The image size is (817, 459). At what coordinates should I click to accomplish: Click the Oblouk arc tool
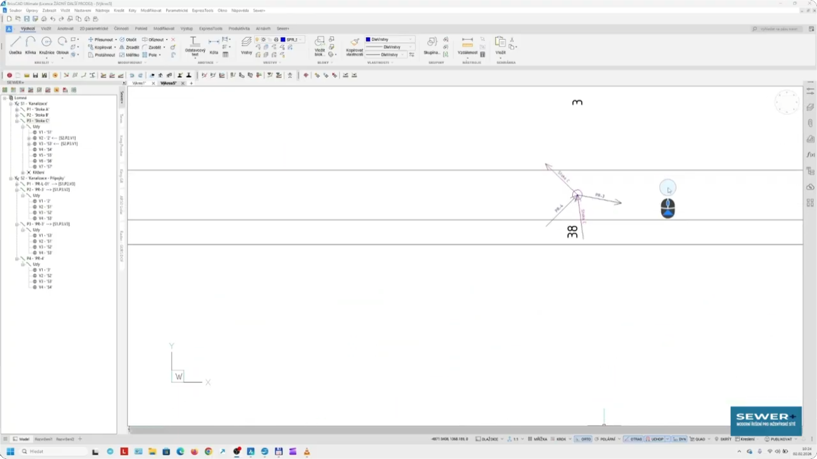pos(62,45)
